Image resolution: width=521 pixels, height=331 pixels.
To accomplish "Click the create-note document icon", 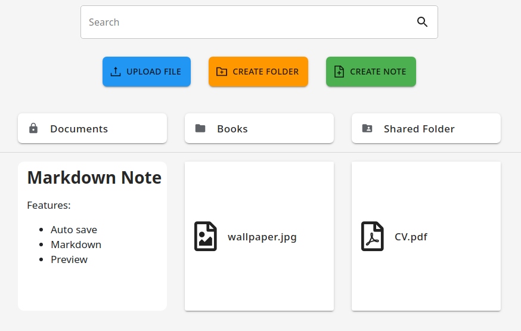I will point(339,72).
